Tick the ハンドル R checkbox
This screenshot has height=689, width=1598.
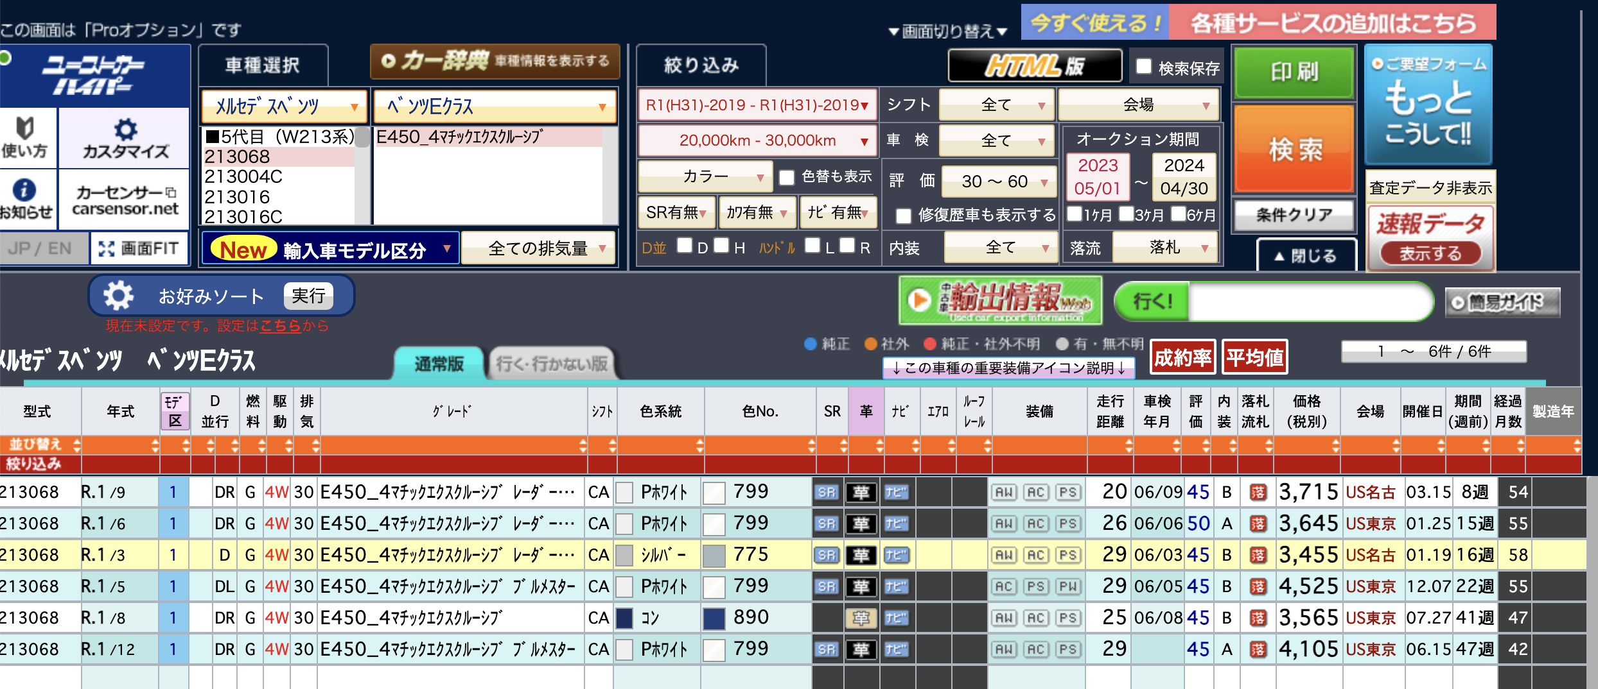pyautogui.click(x=847, y=245)
